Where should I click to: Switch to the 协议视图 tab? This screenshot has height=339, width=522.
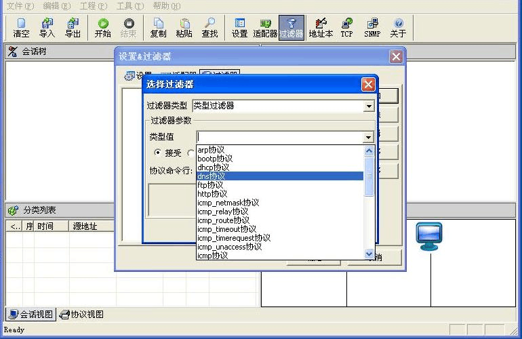point(82,314)
